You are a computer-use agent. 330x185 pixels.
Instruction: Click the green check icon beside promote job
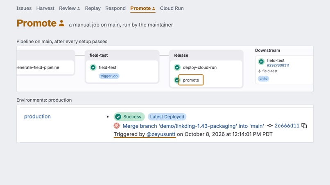(176, 80)
